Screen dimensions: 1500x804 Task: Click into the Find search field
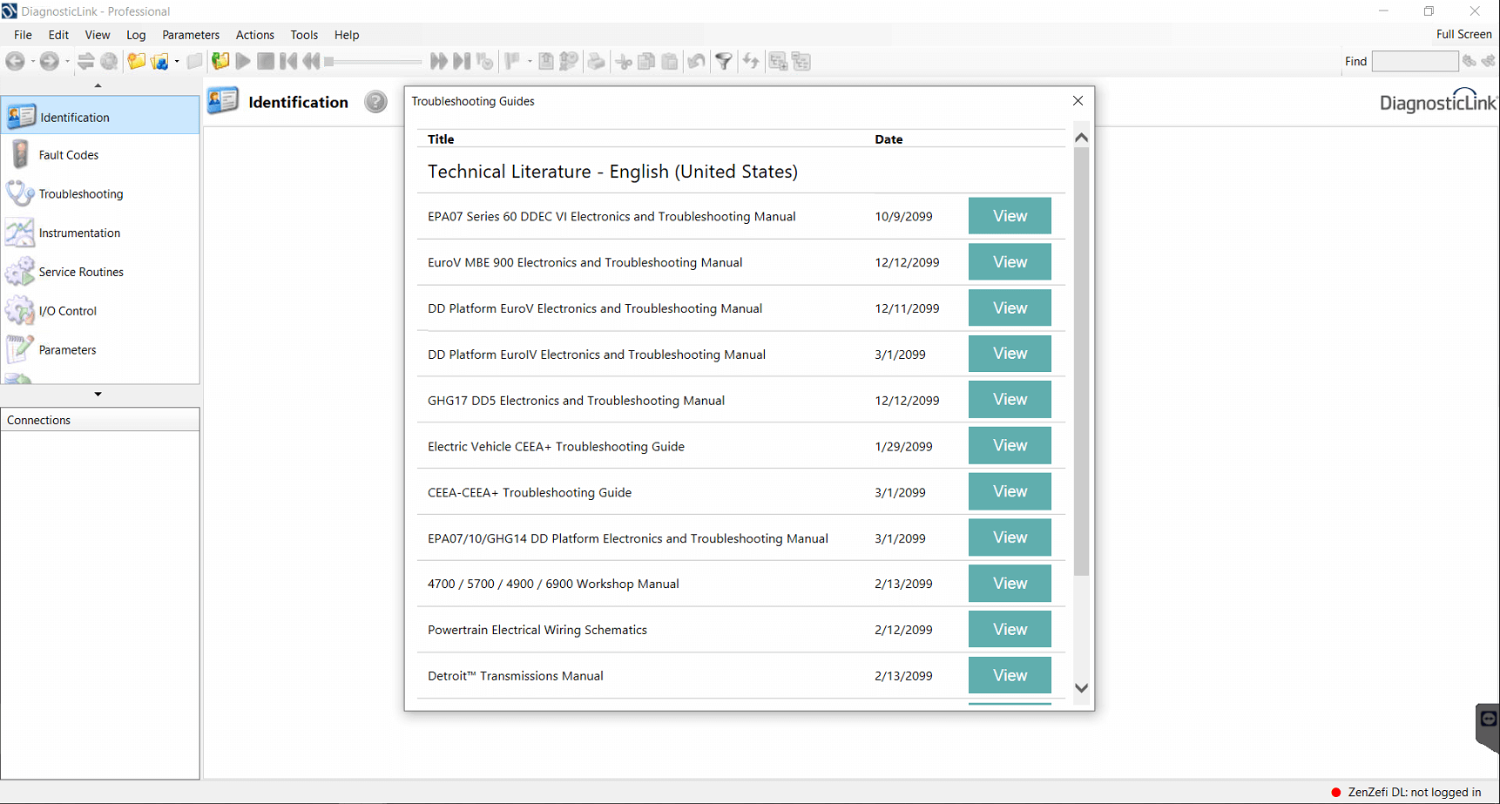(x=1414, y=61)
